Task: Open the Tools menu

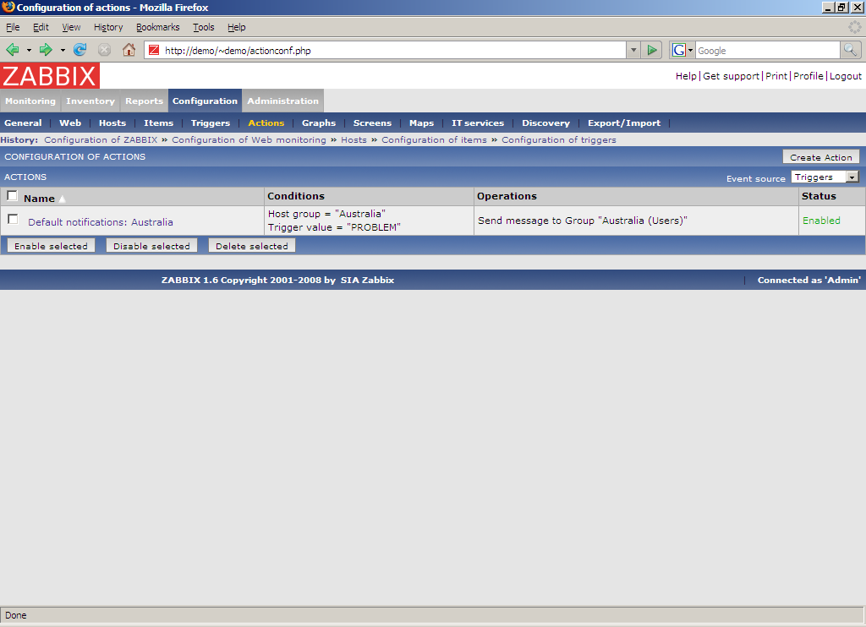Action: [x=203, y=27]
